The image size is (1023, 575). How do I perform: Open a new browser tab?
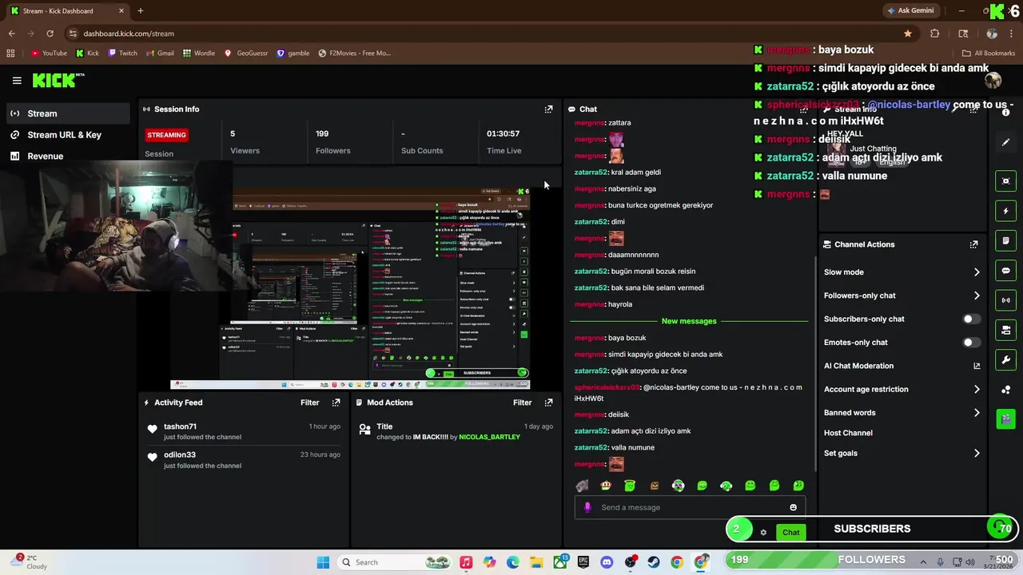click(140, 11)
